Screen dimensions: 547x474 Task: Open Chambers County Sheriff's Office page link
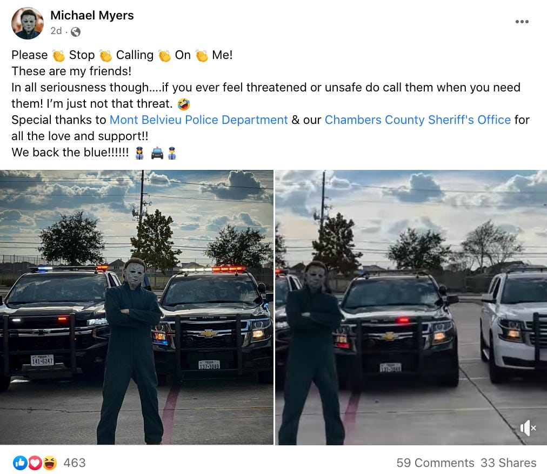pyautogui.click(x=418, y=120)
